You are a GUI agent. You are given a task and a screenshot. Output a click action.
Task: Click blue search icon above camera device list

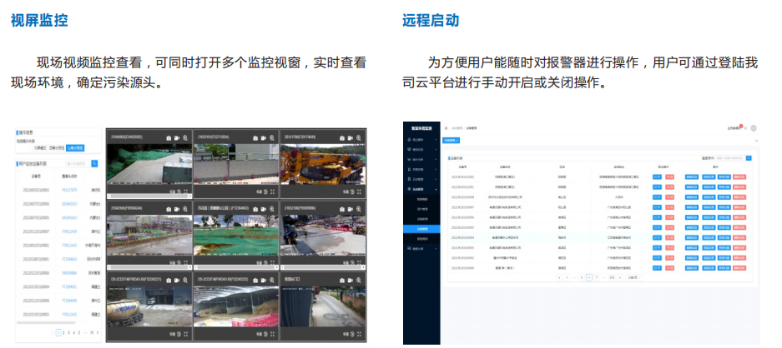pyautogui.click(x=94, y=164)
